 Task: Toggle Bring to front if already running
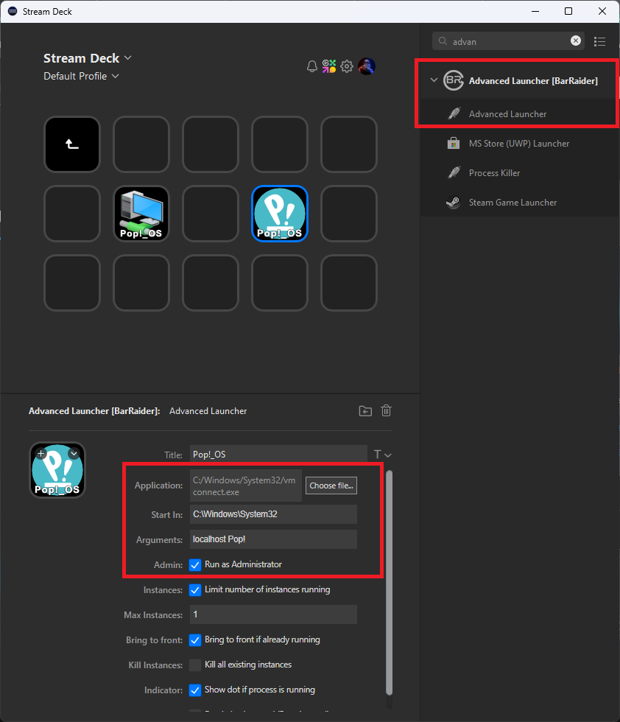click(195, 640)
